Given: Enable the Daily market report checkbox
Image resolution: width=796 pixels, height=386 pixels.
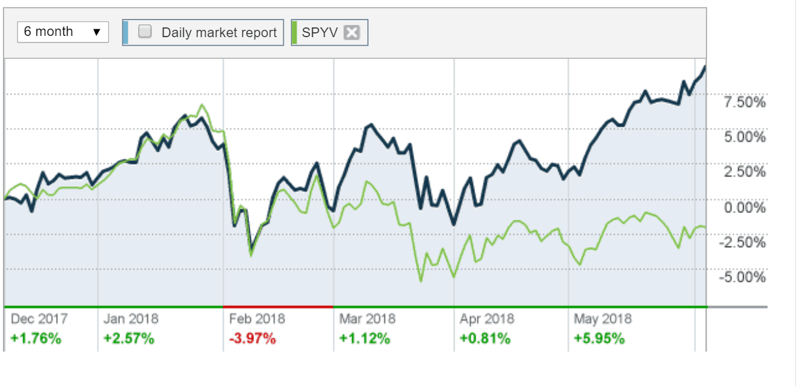Looking at the screenshot, I should (x=144, y=31).
